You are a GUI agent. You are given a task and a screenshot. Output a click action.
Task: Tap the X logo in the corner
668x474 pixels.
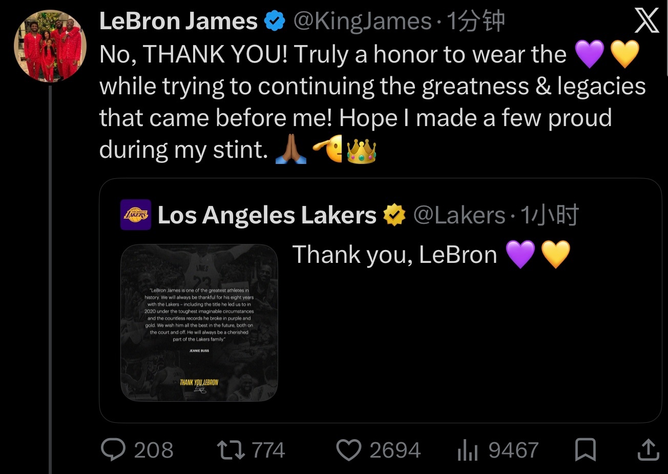[x=646, y=22]
